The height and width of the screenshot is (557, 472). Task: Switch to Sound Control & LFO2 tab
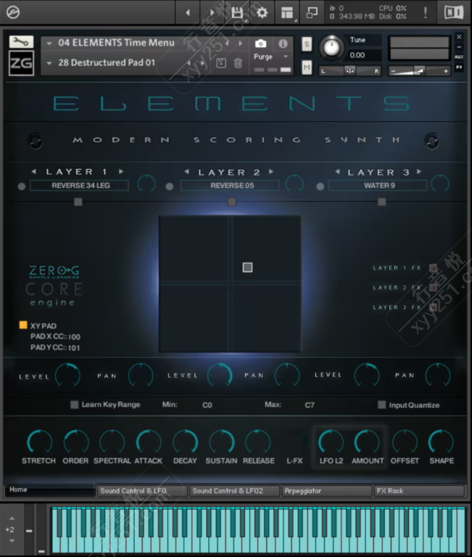[235, 491]
